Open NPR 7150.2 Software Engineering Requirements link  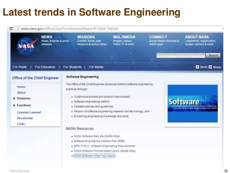[105, 146]
